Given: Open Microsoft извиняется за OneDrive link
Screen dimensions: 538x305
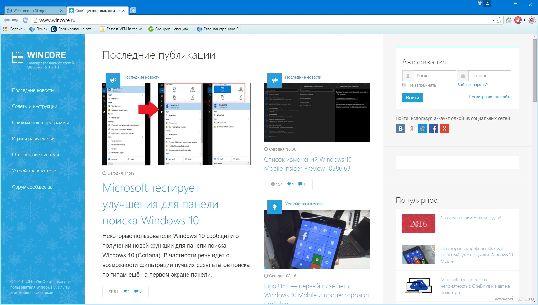Looking at the screenshot, I should click(475, 286).
